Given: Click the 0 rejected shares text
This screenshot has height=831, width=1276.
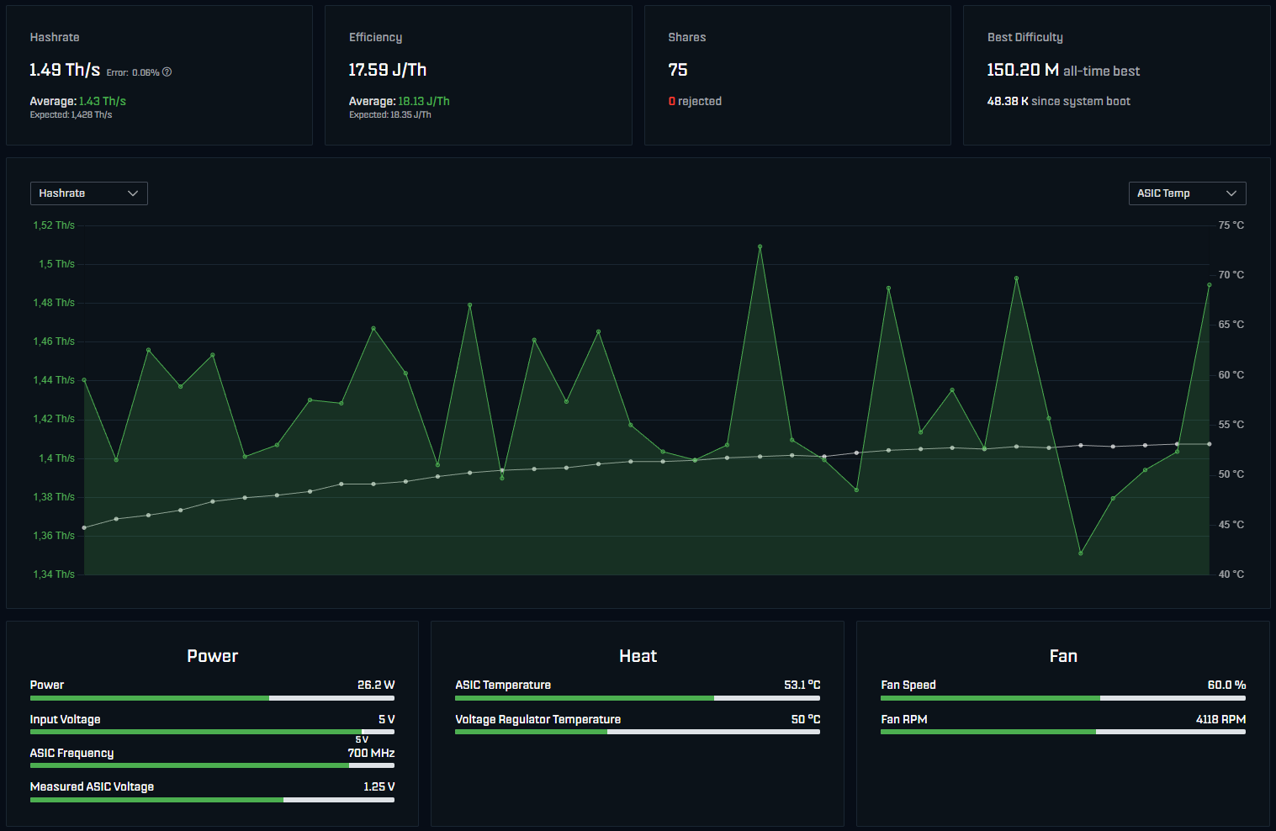Looking at the screenshot, I should [695, 101].
